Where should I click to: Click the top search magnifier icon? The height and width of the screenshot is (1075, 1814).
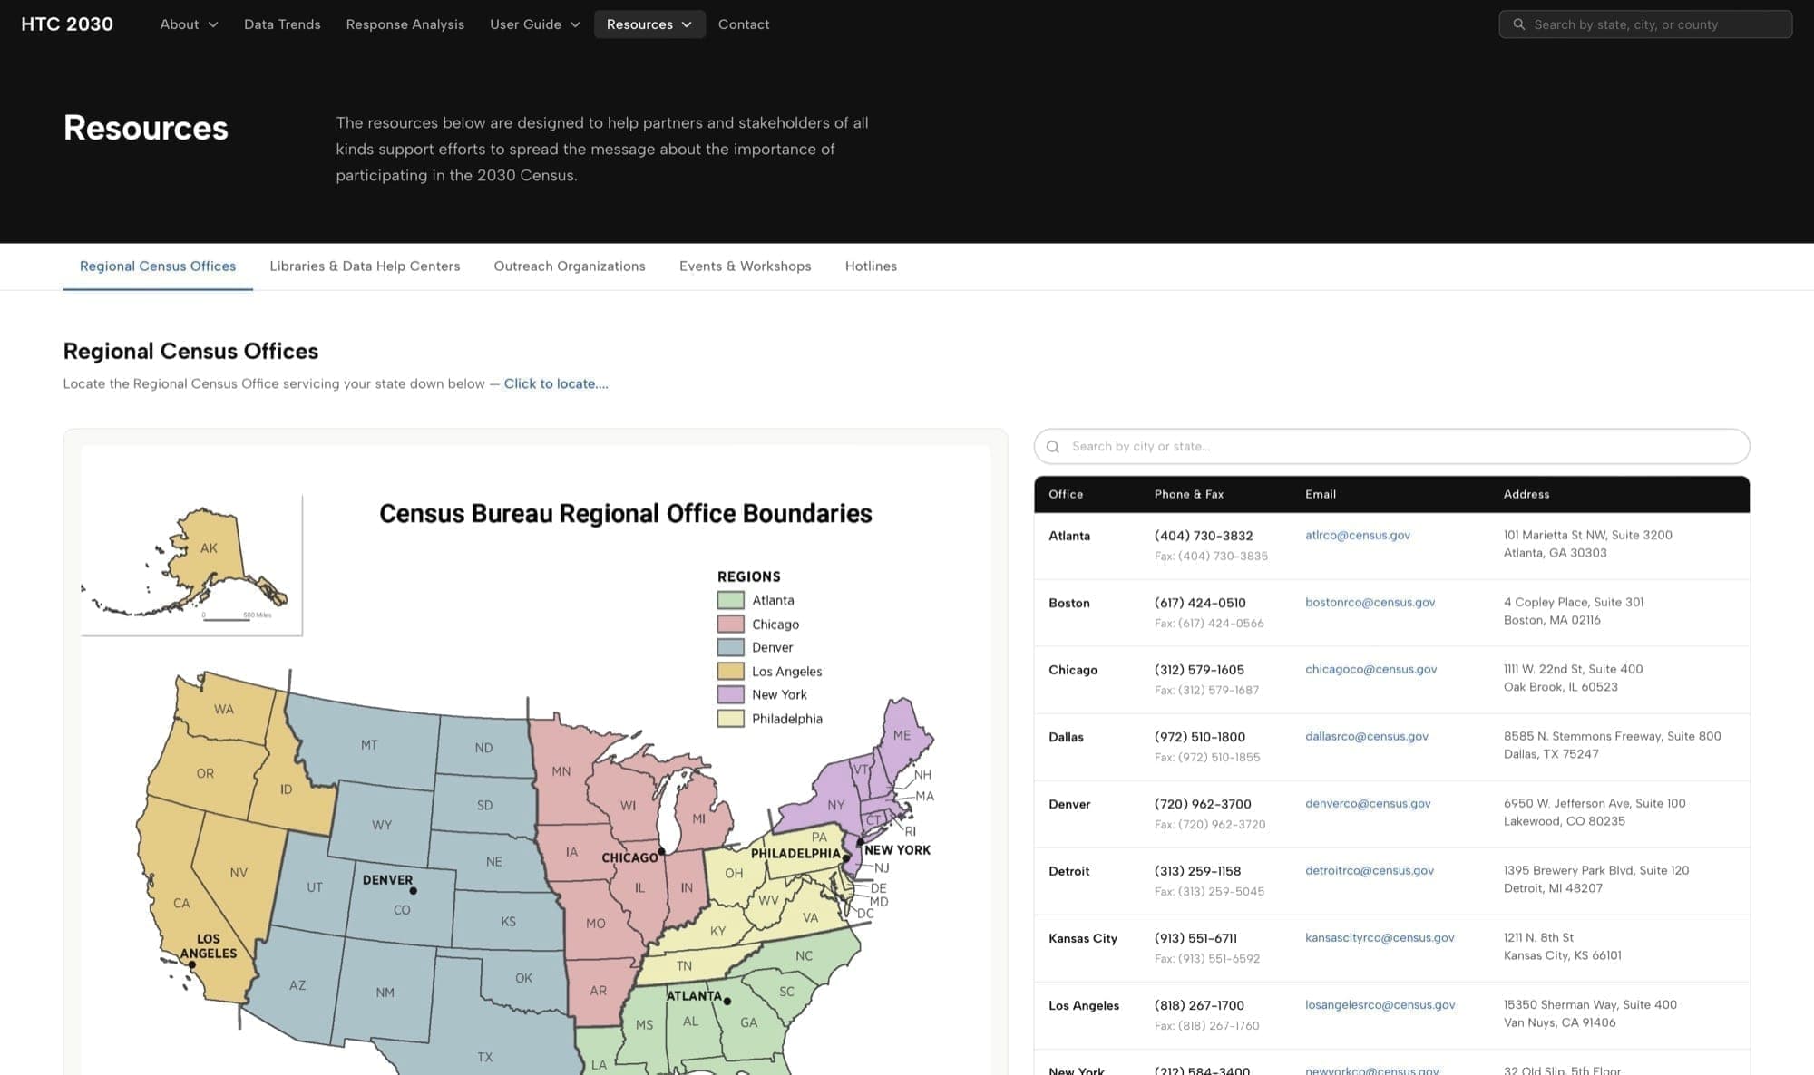coord(1518,24)
